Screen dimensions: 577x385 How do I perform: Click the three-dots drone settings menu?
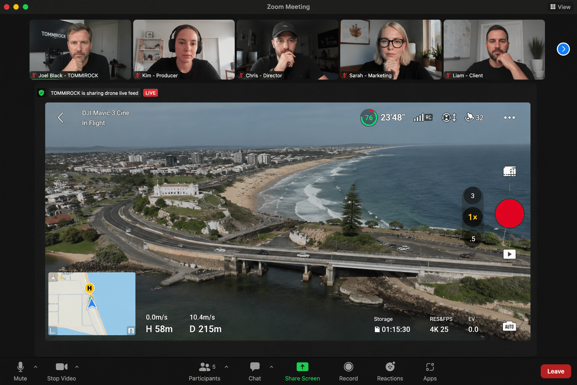click(x=509, y=118)
